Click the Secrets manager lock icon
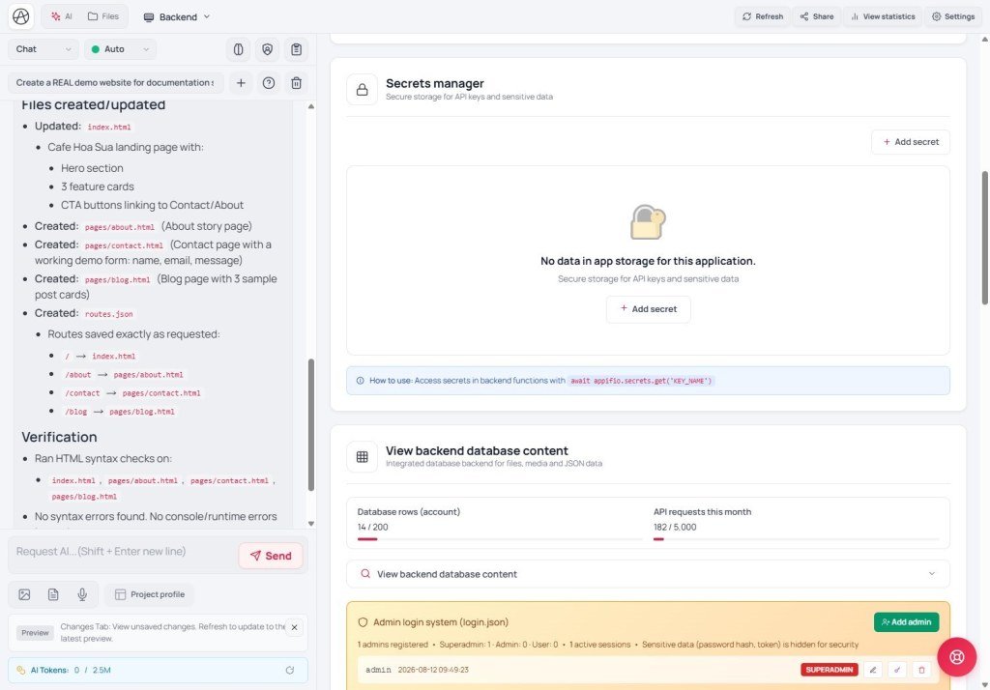 coord(362,90)
